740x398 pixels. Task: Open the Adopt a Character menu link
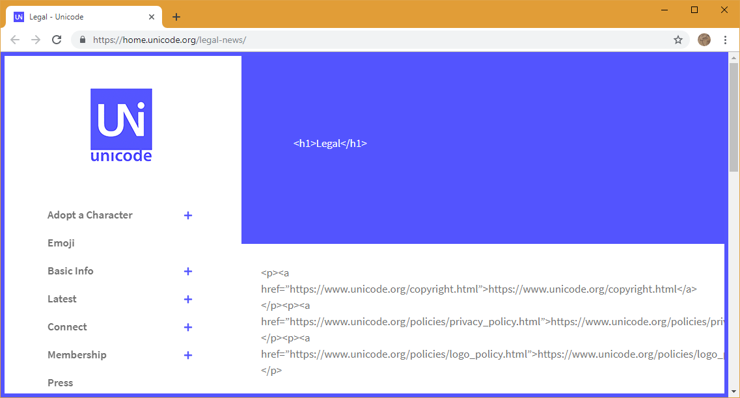click(x=90, y=215)
